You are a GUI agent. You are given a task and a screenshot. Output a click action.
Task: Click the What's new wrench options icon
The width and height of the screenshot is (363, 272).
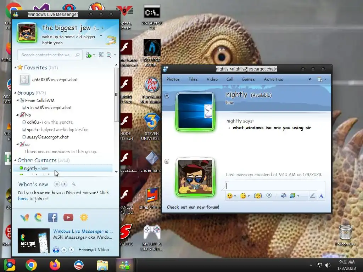[x=74, y=184]
